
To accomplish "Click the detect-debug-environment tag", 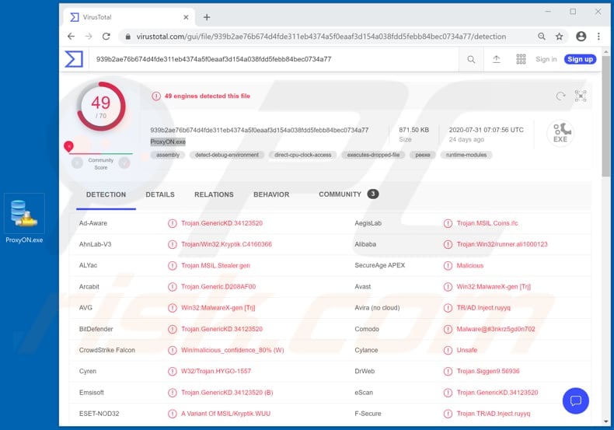I will [x=227, y=155].
